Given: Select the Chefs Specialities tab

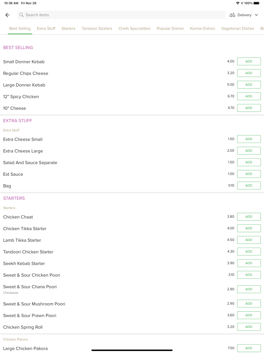Looking at the screenshot, I should 134,29.
